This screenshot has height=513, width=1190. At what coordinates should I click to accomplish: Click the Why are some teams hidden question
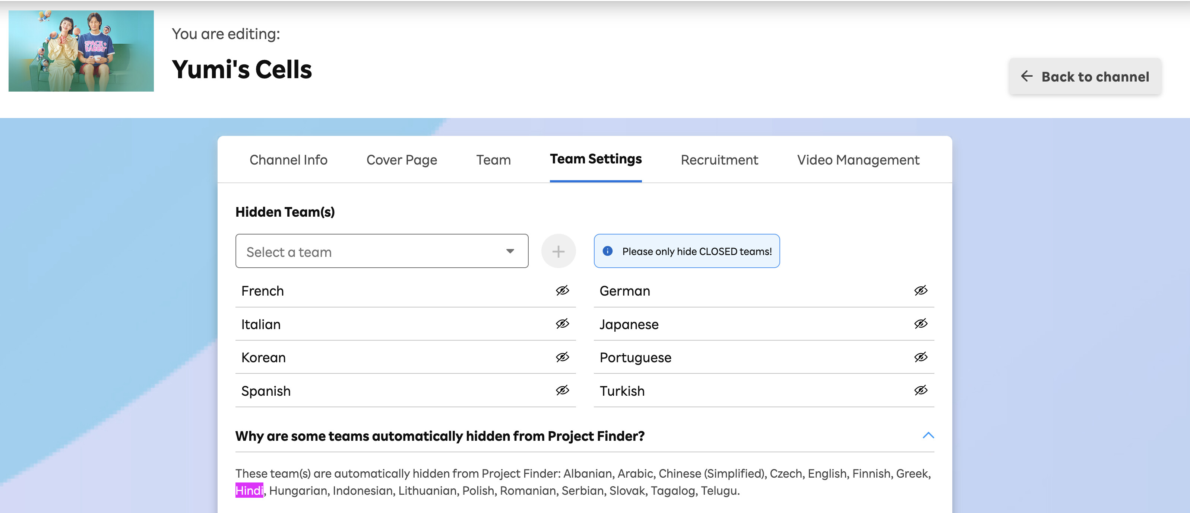tap(440, 436)
